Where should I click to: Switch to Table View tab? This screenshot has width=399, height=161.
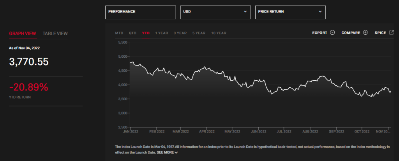pyautogui.click(x=55, y=34)
